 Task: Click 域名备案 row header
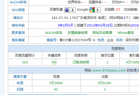[x=18, y=40]
